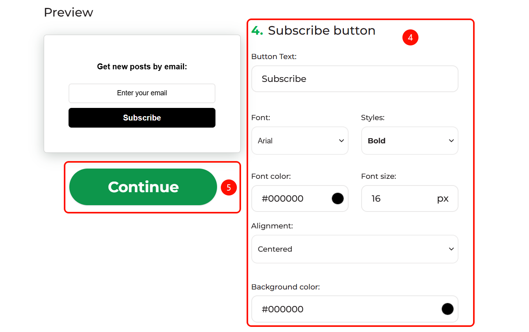
Task: Click the Preview heading text
Action: [x=69, y=13]
